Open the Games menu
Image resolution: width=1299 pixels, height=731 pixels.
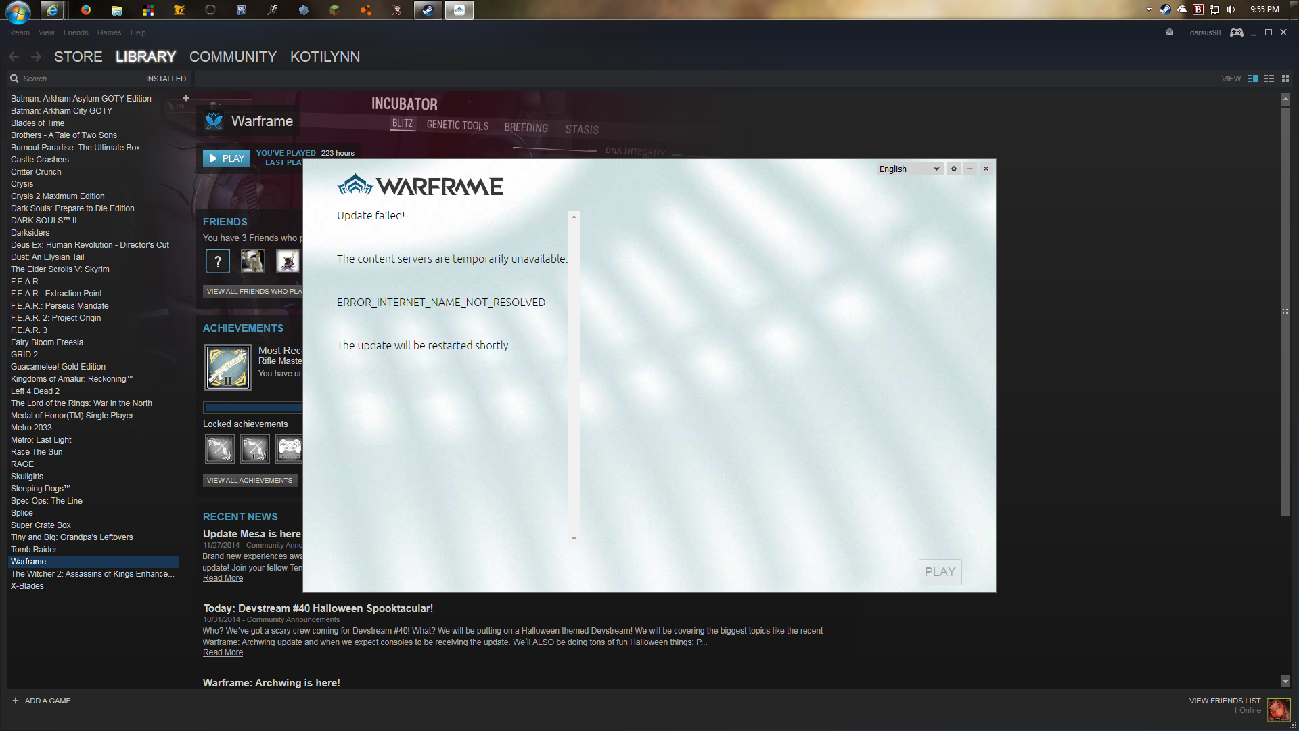click(x=109, y=32)
